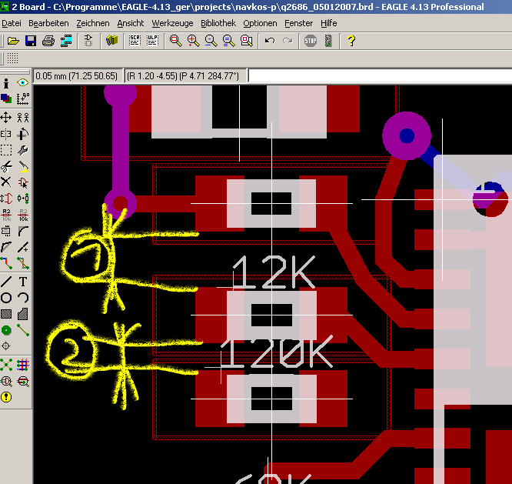Select the Wire line tool
512x484 pixels.
tap(6, 282)
